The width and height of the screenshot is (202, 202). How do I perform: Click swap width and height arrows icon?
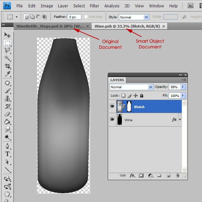point(184,17)
